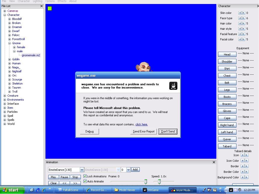
Task: Click the green square in the viewport corner
Action: 50,8
